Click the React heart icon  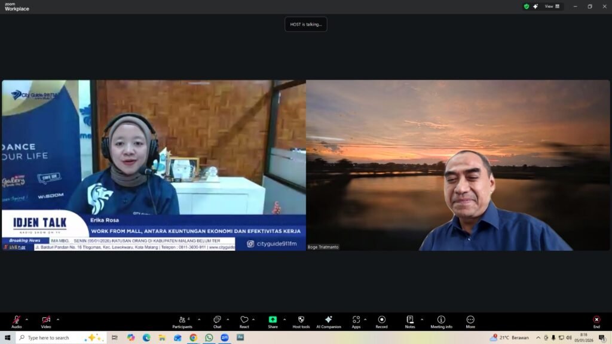tap(244, 320)
